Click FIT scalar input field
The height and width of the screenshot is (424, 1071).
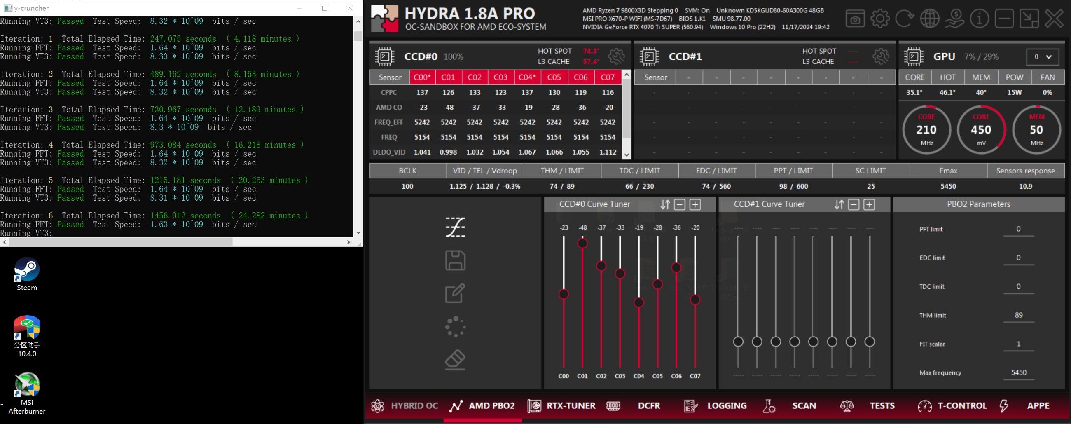tap(1019, 344)
